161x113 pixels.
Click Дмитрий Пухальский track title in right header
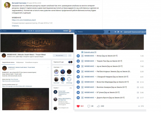[135, 32]
